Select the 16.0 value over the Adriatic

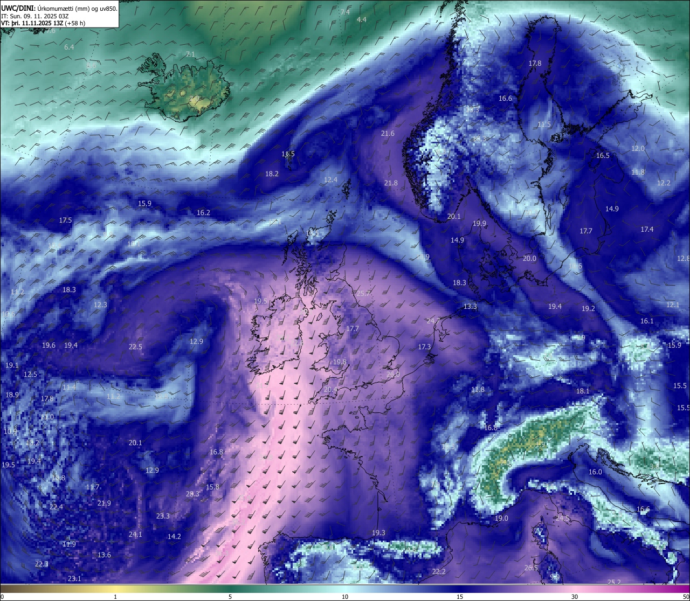[x=595, y=472]
